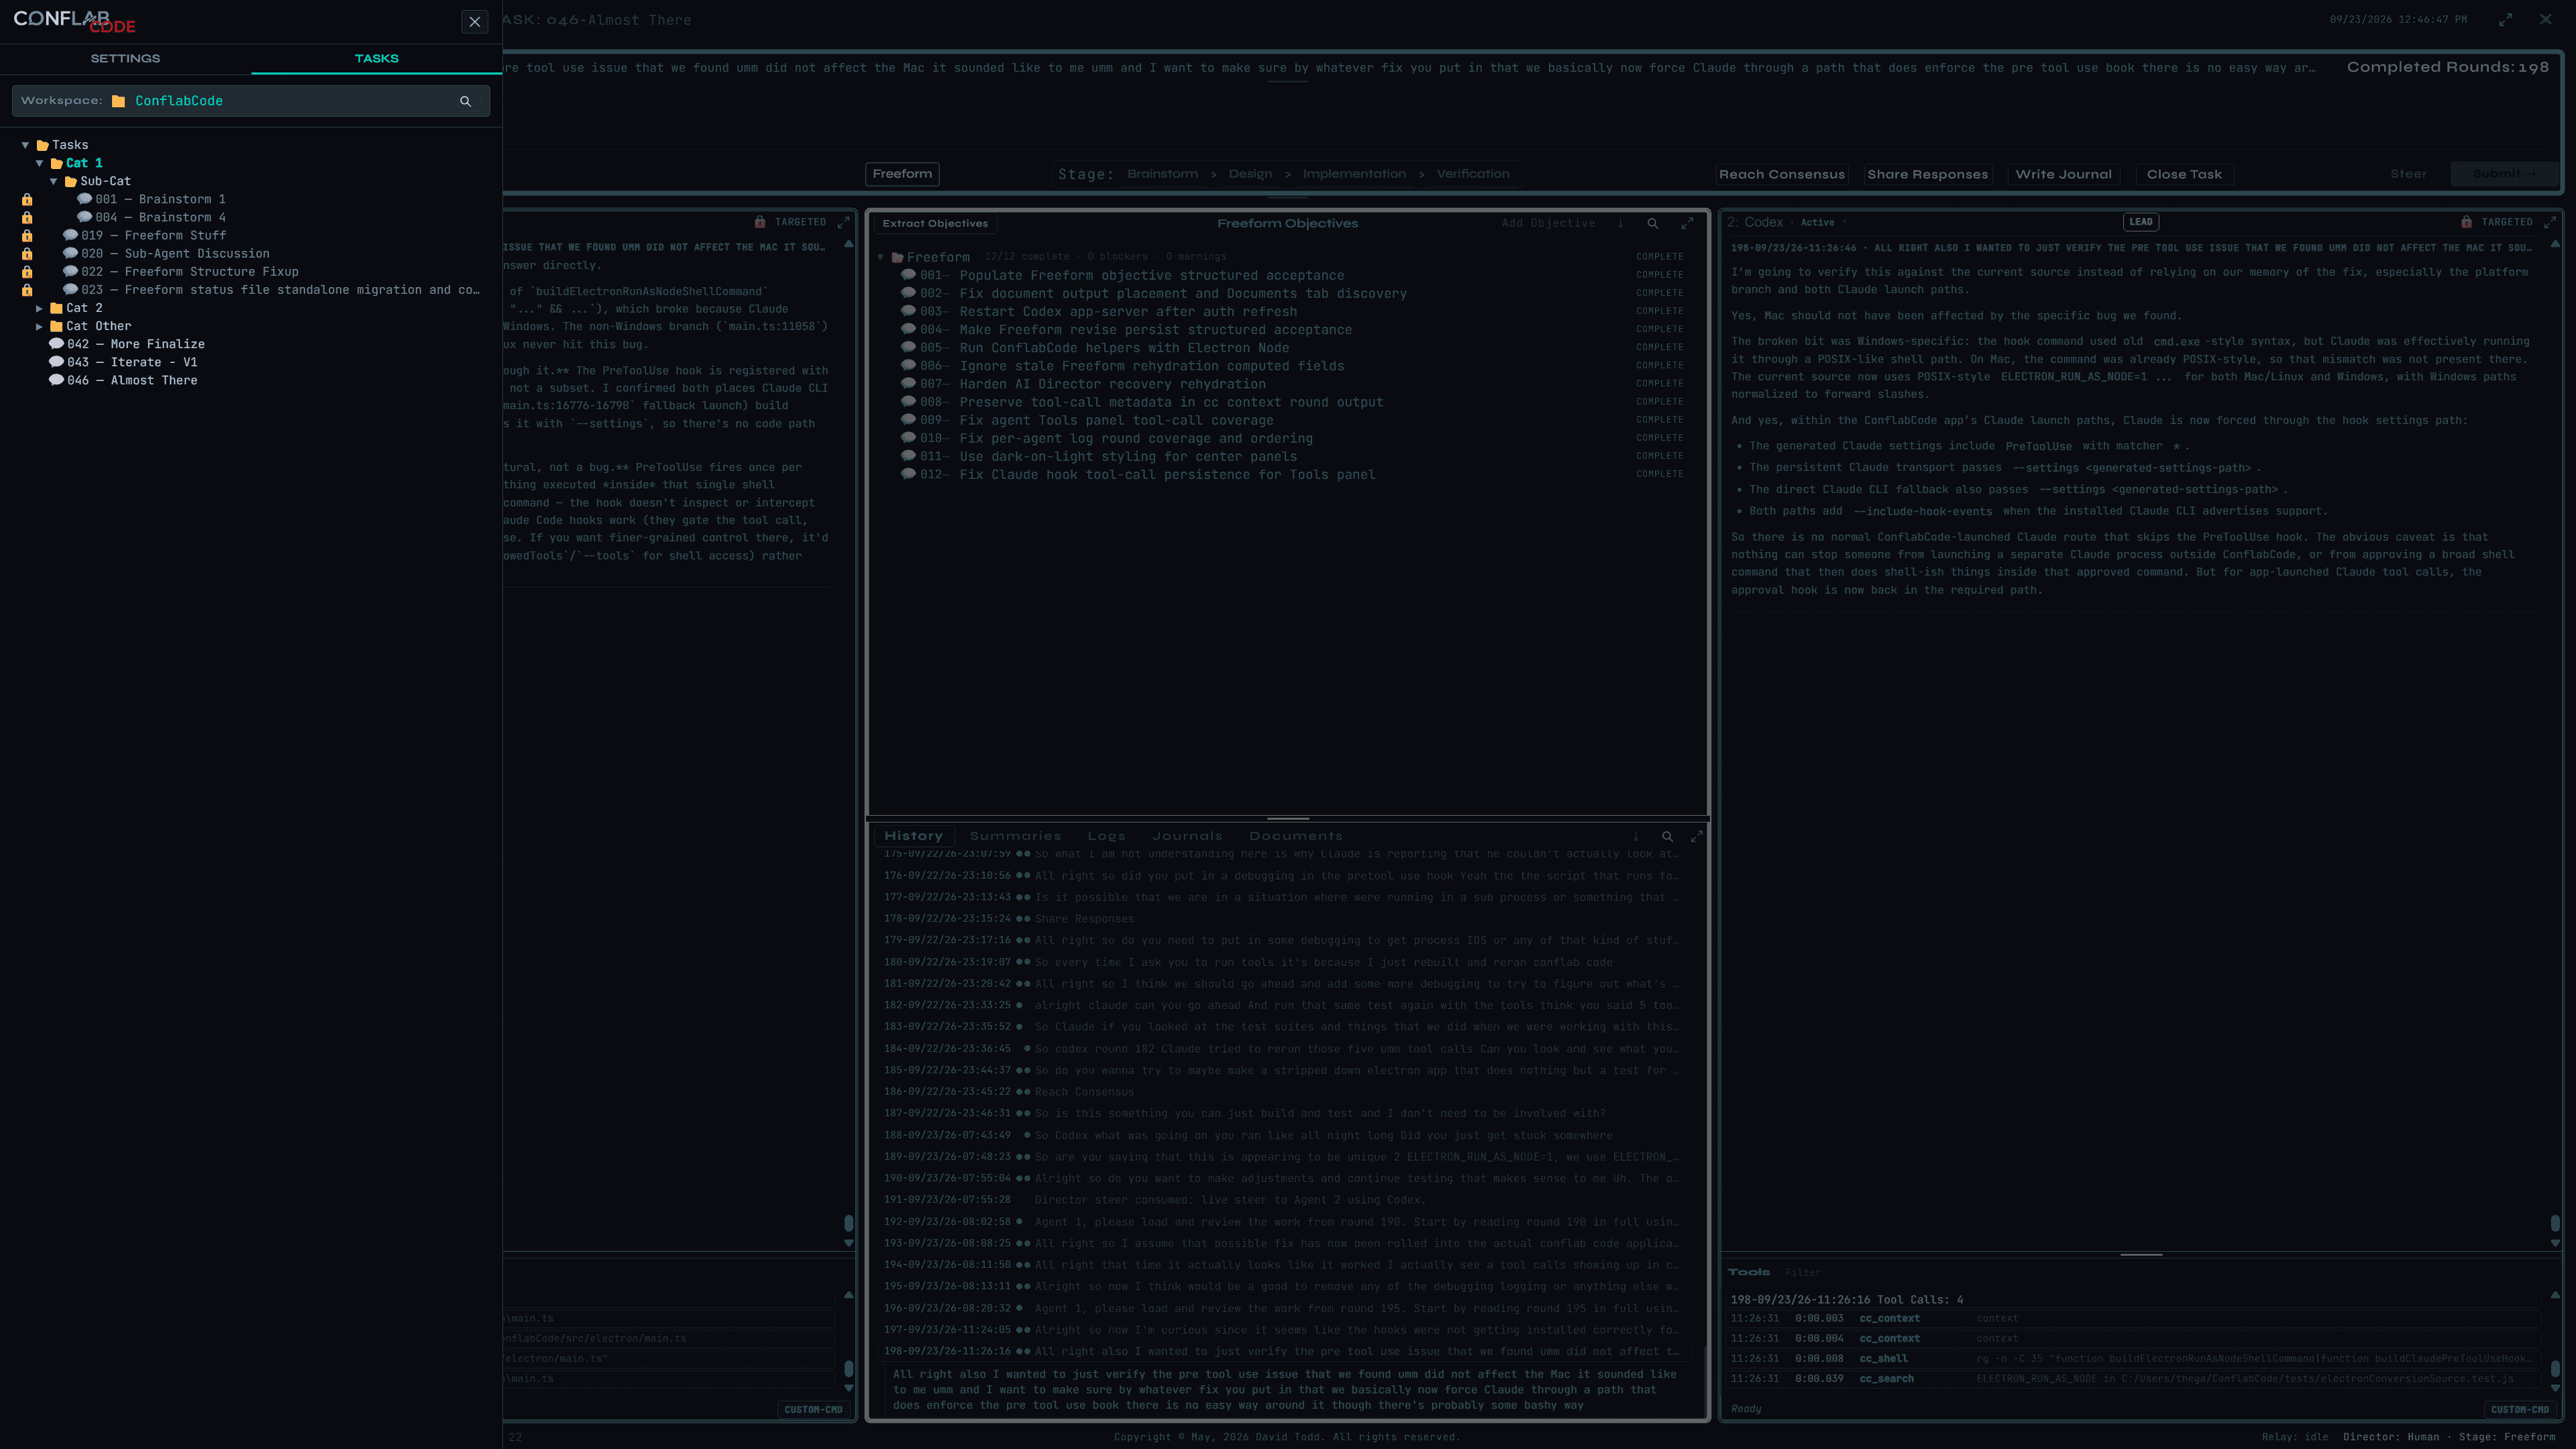Close the side drawer with the X icon

(x=475, y=22)
